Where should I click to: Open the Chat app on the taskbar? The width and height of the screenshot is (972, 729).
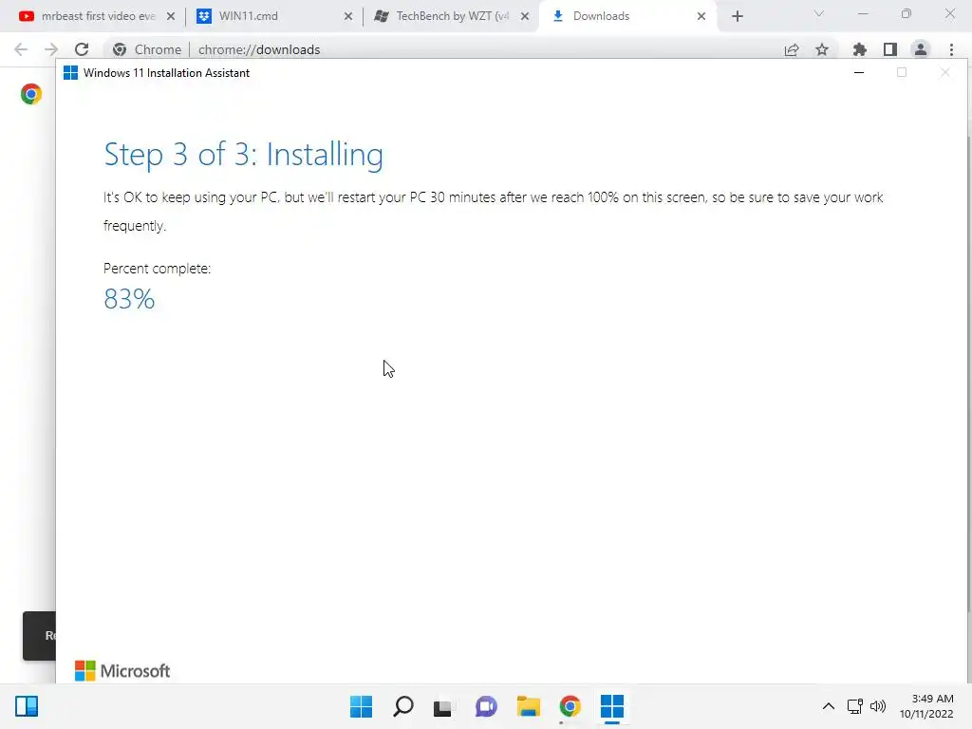click(486, 706)
